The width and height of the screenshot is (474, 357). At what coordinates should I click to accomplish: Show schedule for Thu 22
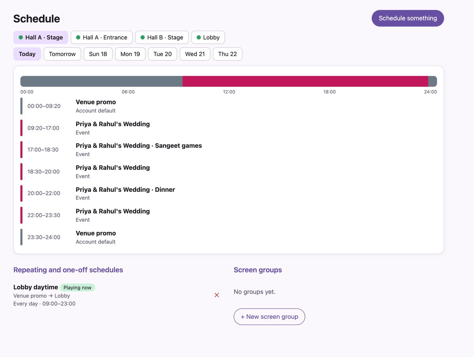click(x=228, y=54)
